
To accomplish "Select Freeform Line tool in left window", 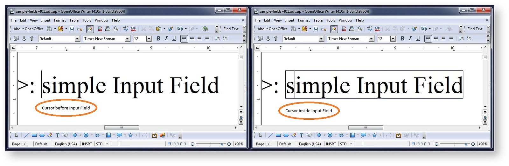I will (x=50, y=135).
